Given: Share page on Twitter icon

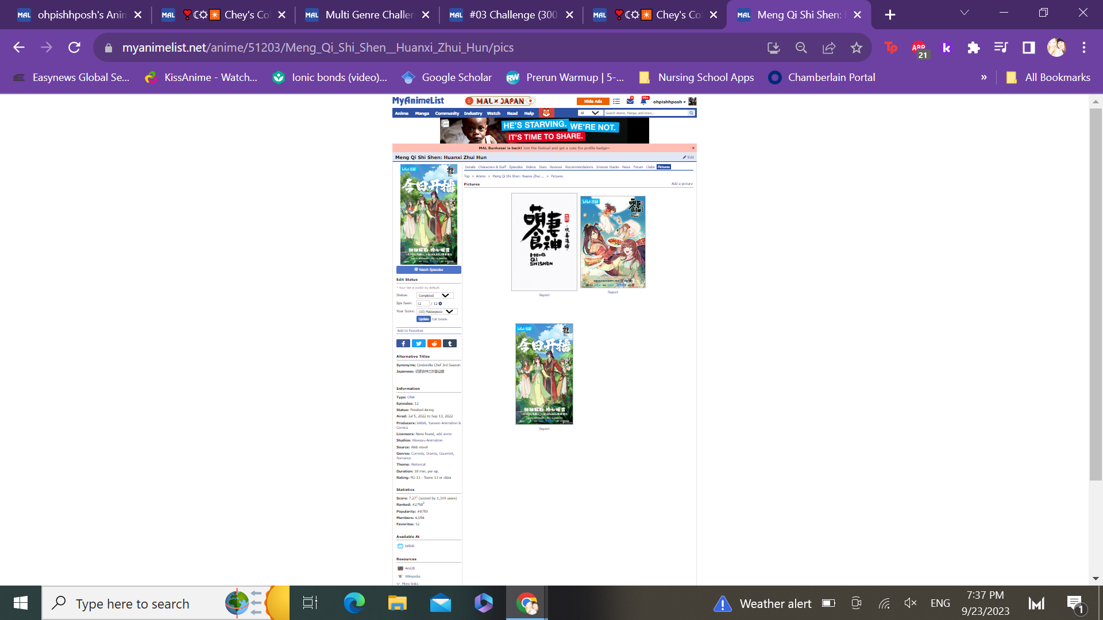Looking at the screenshot, I should pos(419,343).
